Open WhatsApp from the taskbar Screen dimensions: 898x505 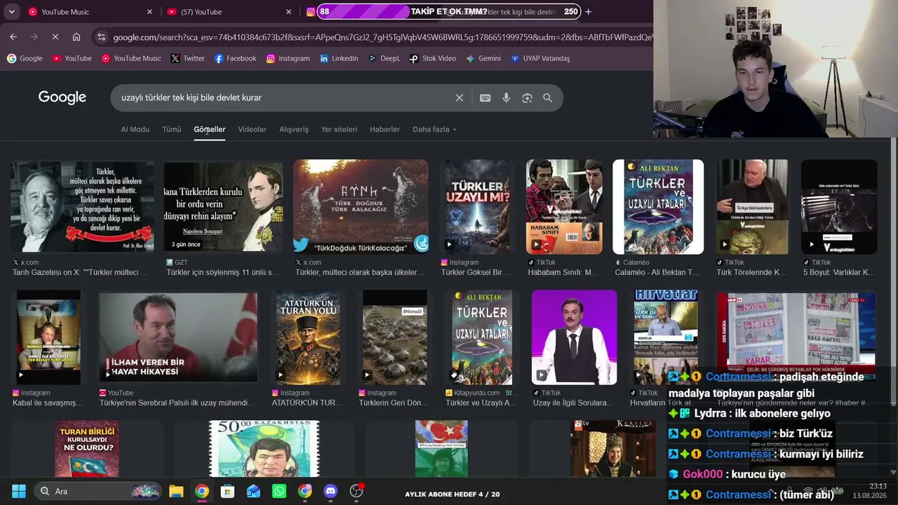coord(279,491)
